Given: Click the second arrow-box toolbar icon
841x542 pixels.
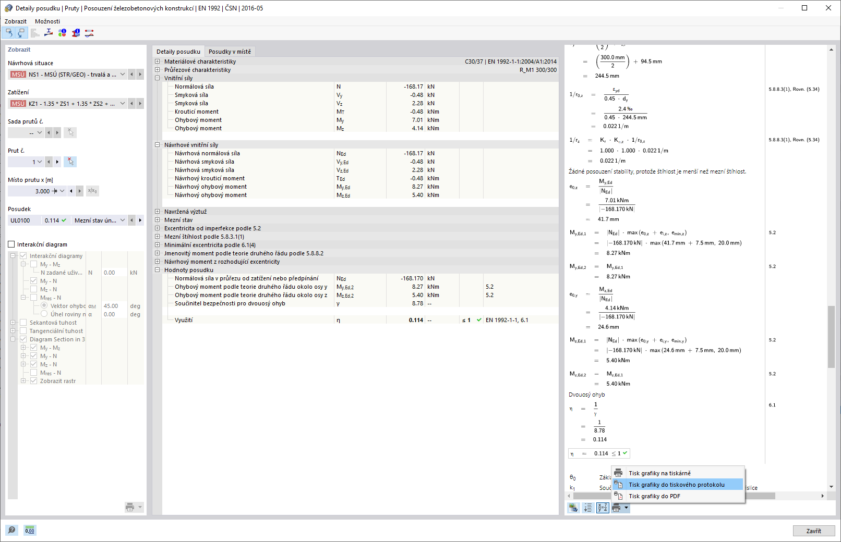Looking at the screenshot, I should [x=21, y=33].
